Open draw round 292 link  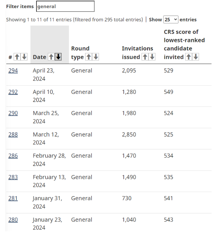click(13, 92)
